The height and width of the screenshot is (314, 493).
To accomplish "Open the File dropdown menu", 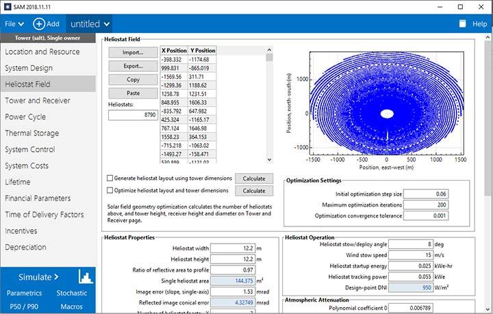I will tap(14, 24).
